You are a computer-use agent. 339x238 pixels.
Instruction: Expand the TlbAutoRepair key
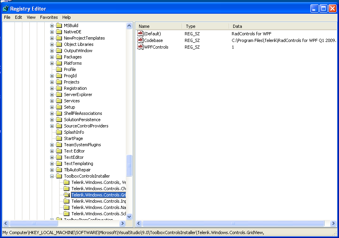[x=52, y=170]
